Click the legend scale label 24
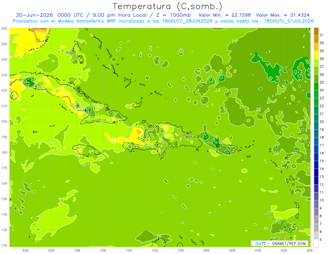This screenshot has width=329, height=254. click(322, 90)
